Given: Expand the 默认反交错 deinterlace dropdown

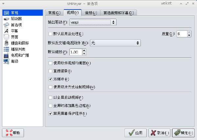Looking at the screenshot, I should tap(115, 43).
